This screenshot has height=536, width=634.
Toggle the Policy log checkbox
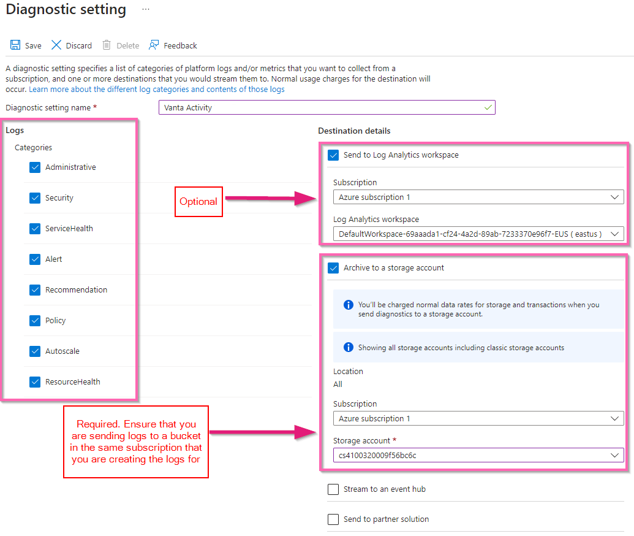35,321
